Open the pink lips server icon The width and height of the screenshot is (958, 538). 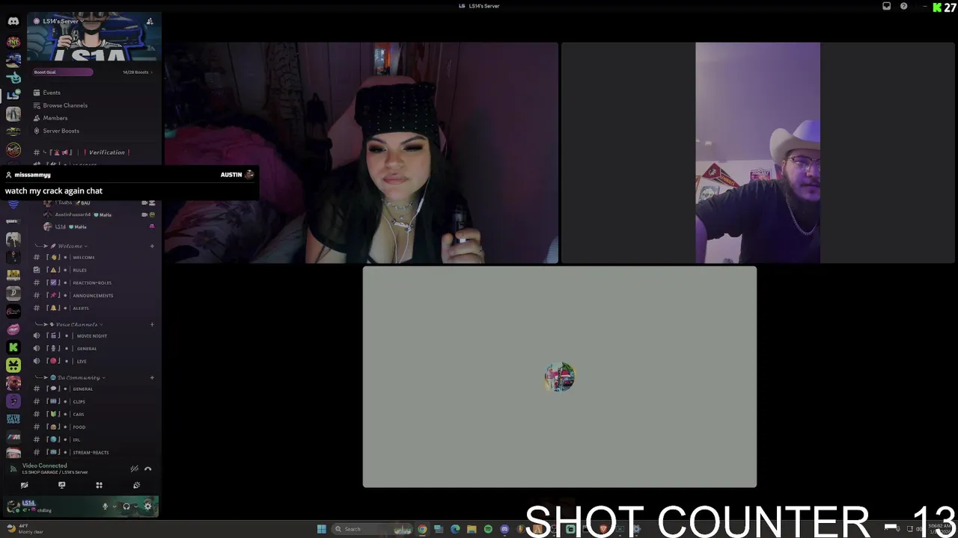click(13, 329)
